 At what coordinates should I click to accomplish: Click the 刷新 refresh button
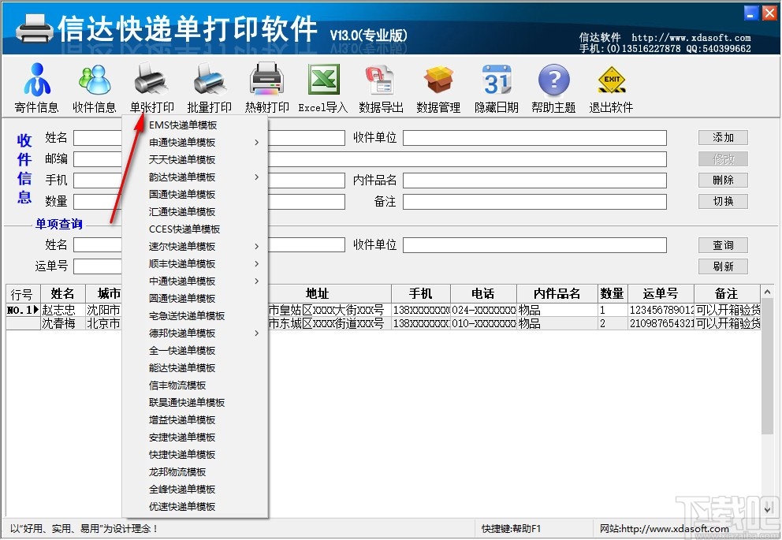722,266
